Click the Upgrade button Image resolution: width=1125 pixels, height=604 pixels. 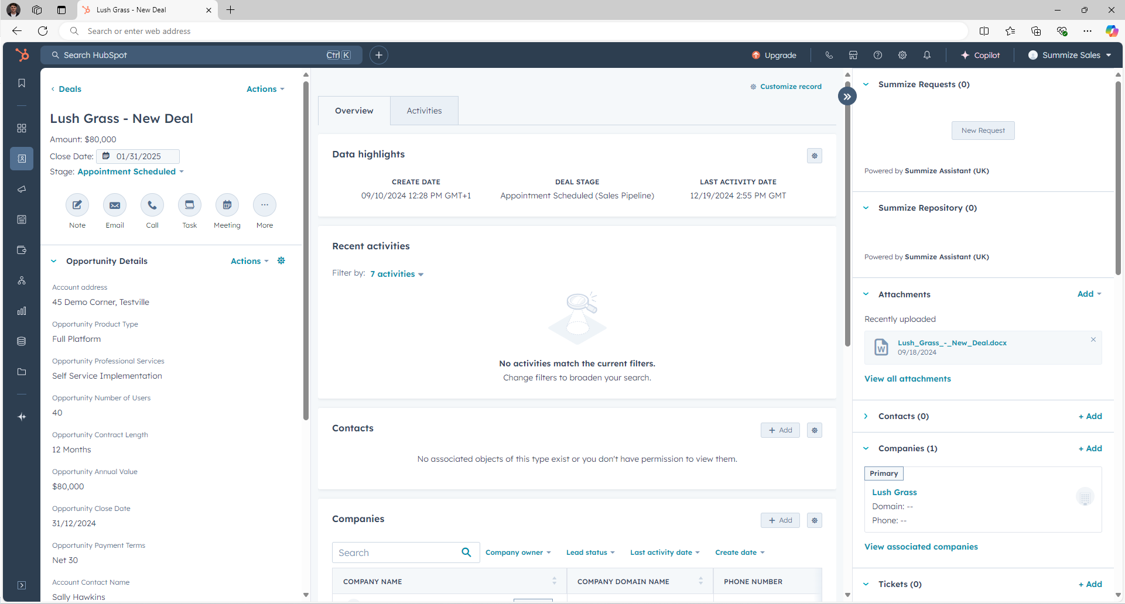click(774, 55)
